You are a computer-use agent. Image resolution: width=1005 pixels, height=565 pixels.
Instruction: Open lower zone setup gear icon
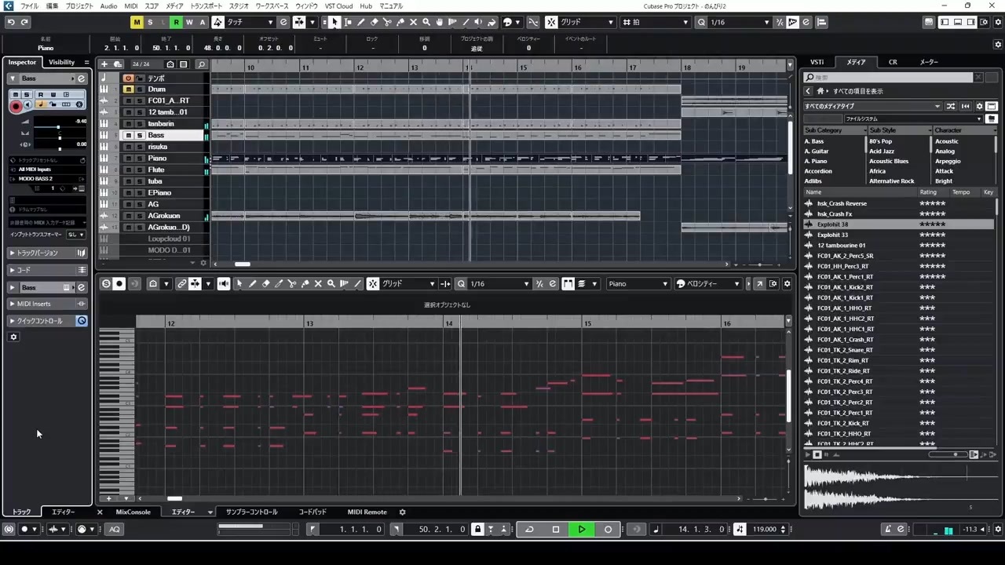tap(402, 512)
